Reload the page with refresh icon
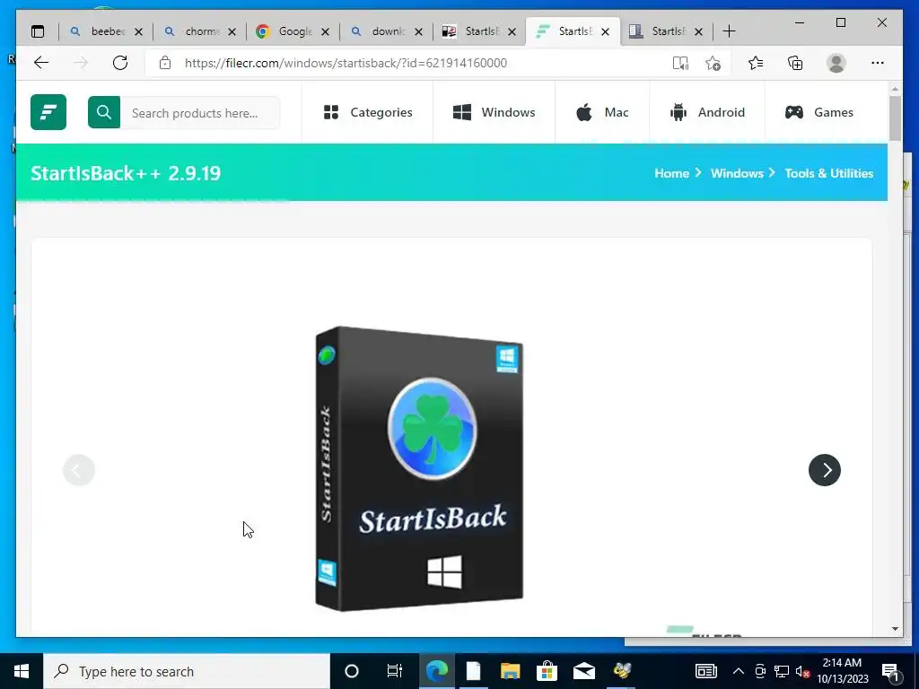Viewport: 919px width, 689px height. click(120, 63)
